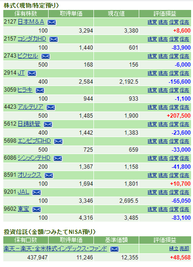Open the mail icon beside 日鋳鉄管
Viewport: 193px width, 267px height.
pyautogui.click(x=48, y=124)
